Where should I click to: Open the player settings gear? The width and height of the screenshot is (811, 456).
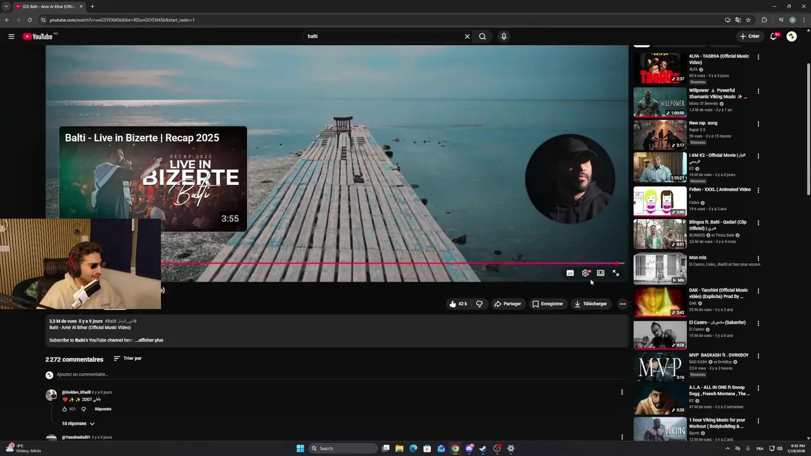click(585, 273)
